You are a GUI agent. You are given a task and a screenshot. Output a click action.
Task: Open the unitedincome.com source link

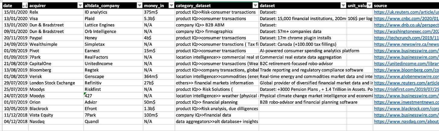point(406,64)
